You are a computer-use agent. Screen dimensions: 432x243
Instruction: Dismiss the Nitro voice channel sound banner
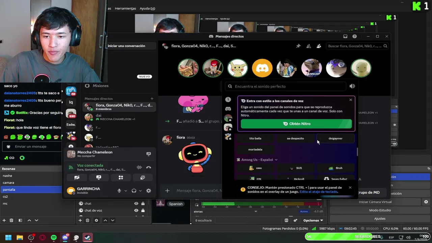click(x=351, y=100)
